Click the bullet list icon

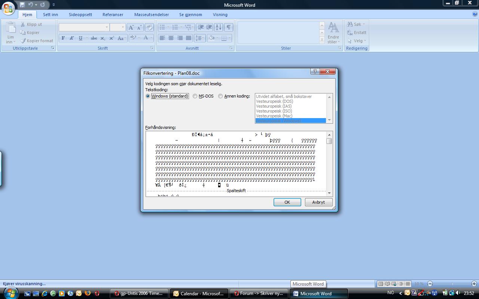(162, 27)
